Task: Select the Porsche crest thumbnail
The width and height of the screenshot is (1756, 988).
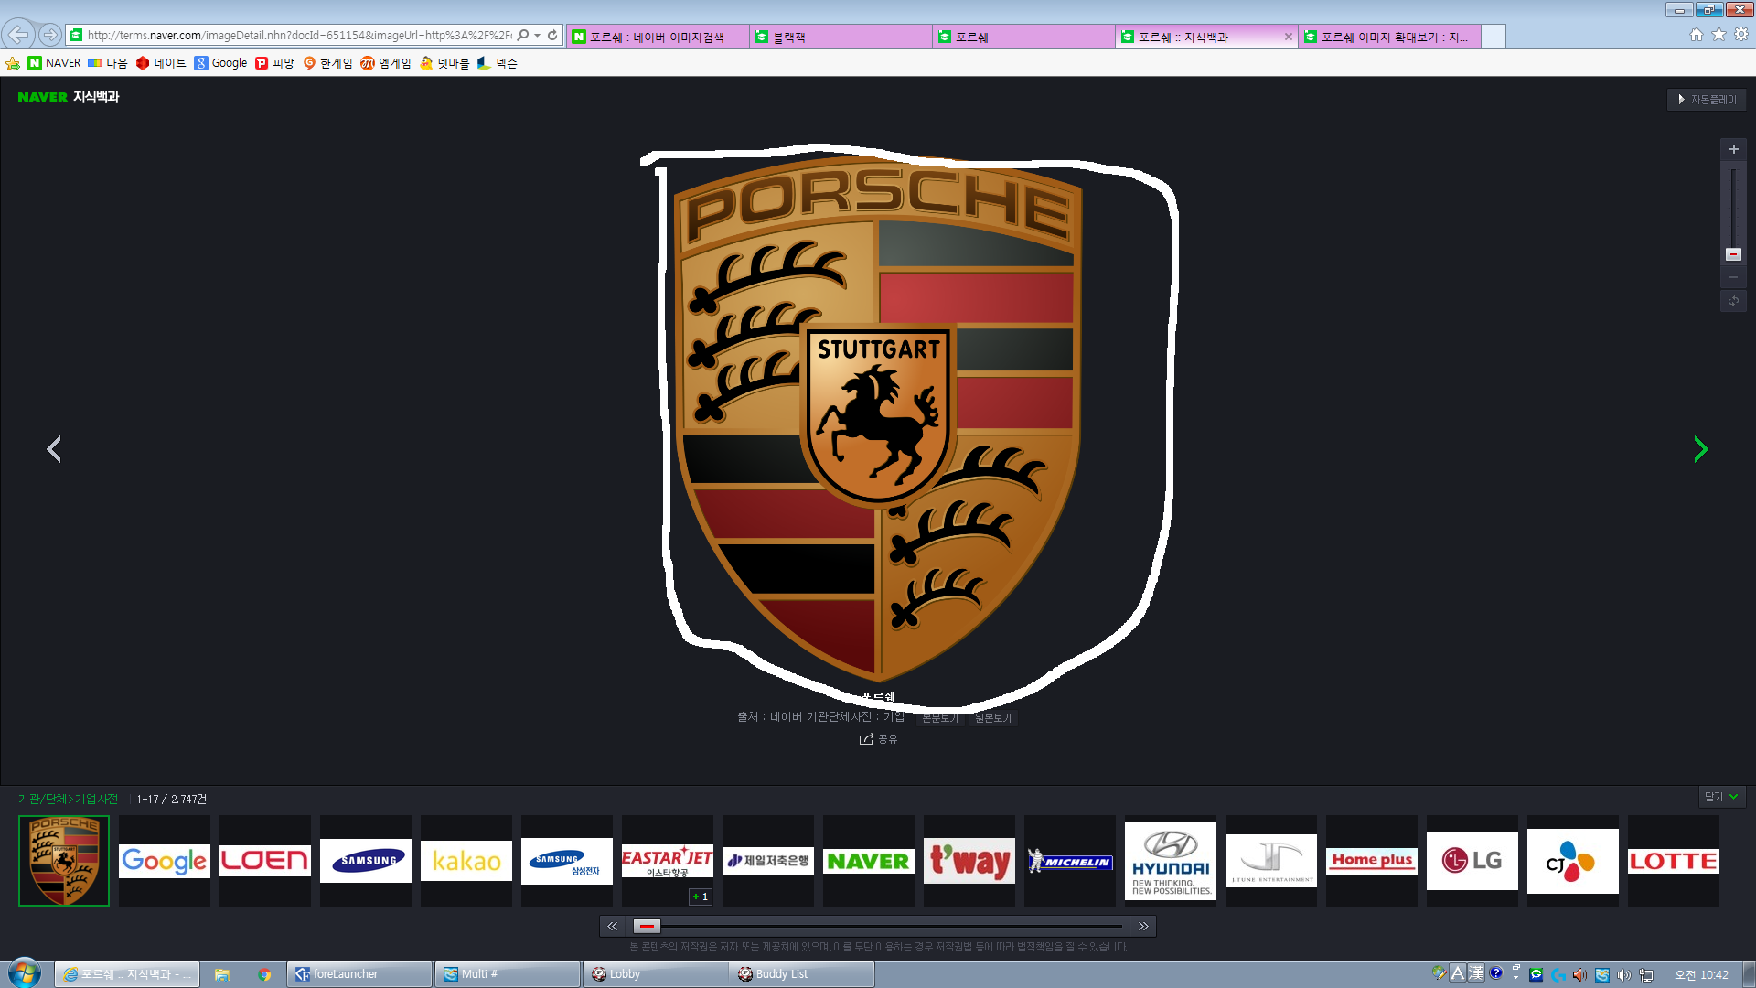Action: (x=64, y=861)
